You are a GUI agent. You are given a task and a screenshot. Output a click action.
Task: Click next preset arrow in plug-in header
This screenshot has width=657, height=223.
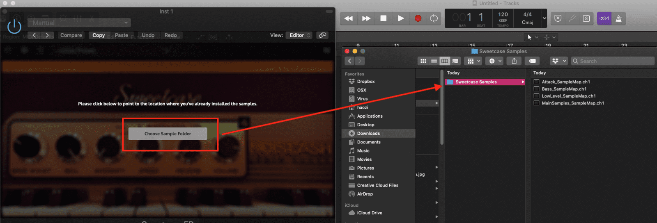coord(48,35)
